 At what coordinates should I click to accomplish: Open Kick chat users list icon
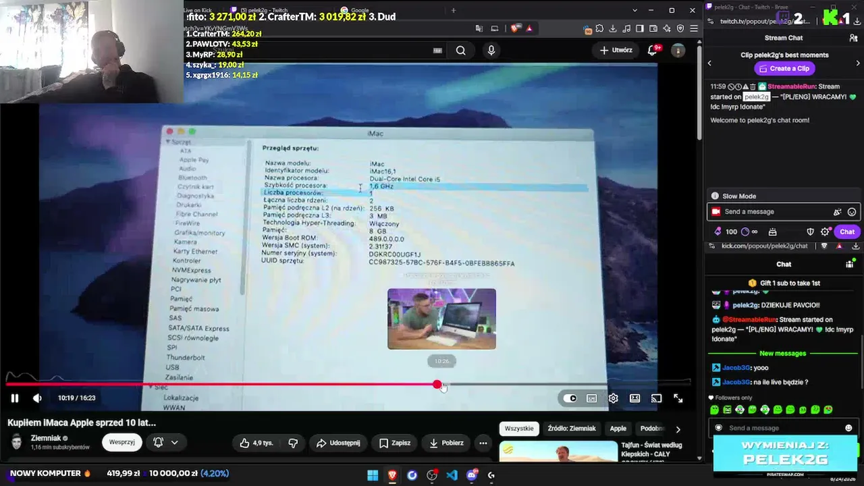tap(850, 265)
